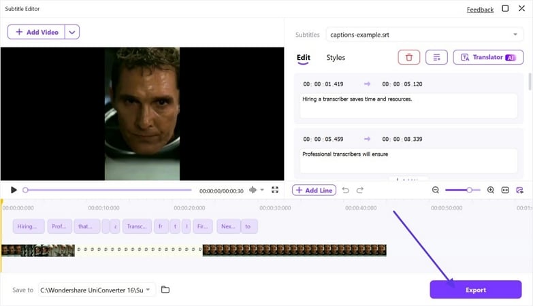Screen dimensions: 533x306
Task: Click the timeline zoom slider
Action: [x=463, y=190]
